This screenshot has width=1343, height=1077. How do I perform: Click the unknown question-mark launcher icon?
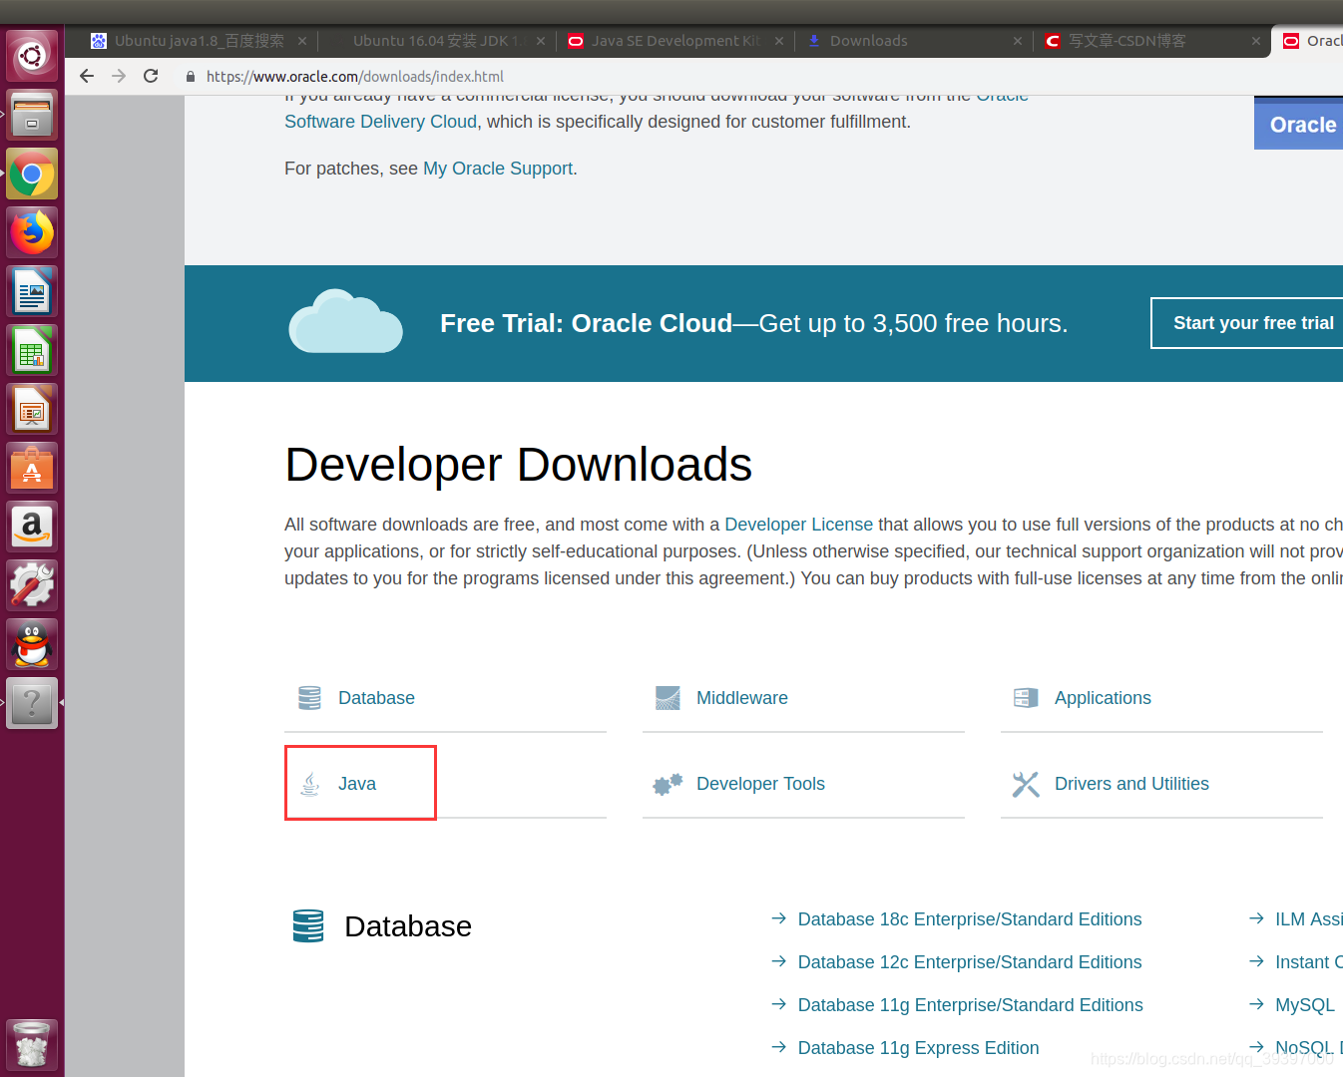click(32, 703)
